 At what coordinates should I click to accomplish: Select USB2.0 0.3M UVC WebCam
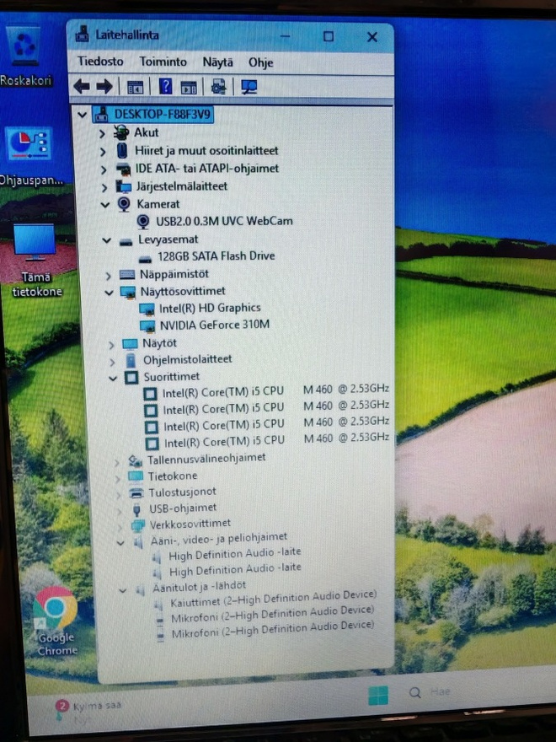point(224,221)
